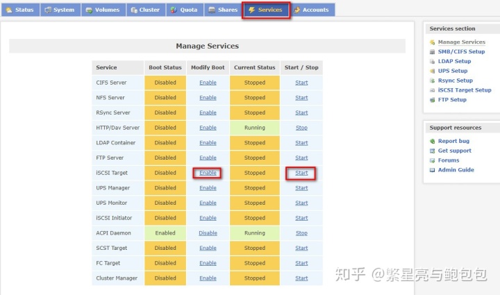
Task: Start the Cluster Manager service
Action: click(301, 278)
